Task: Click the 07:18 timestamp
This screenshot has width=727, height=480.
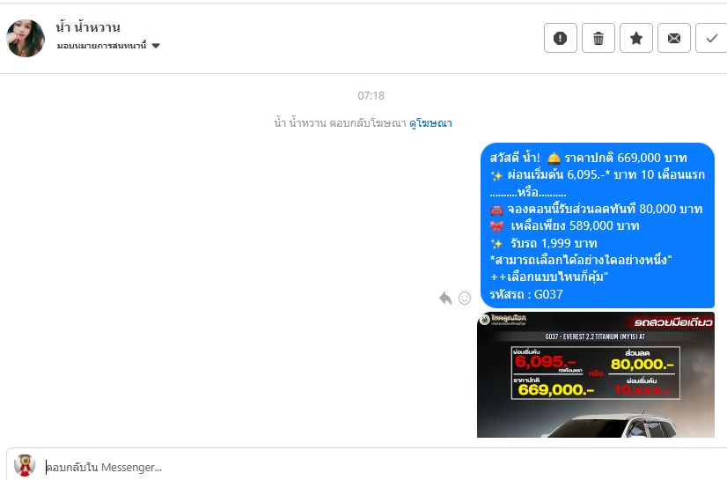Action: point(371,95)
